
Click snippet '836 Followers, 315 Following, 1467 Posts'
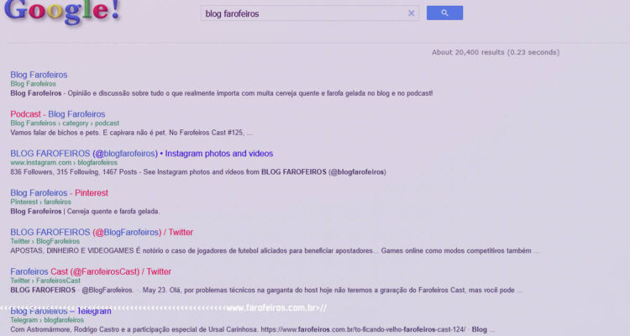(x=198, y=172)
